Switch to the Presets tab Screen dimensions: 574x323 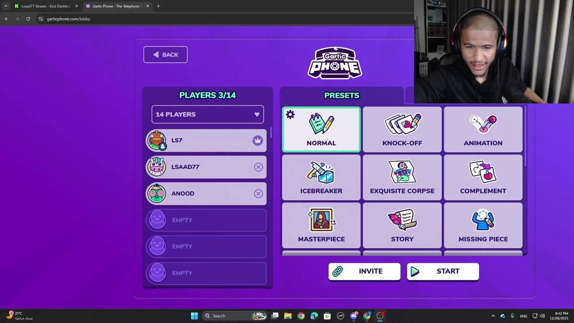342,96
